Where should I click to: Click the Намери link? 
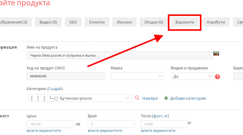[150, 98]
